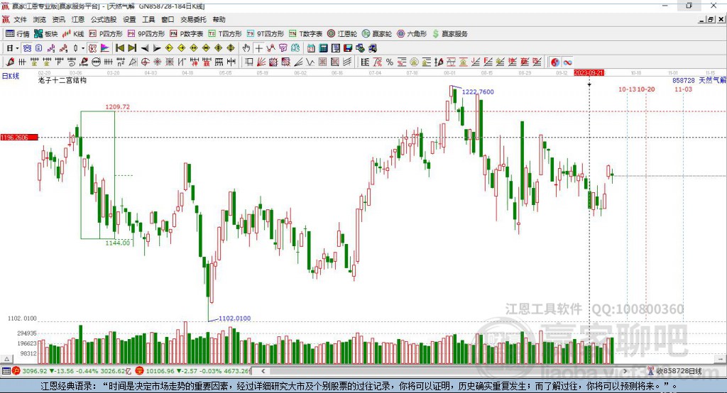Open the 行情 quotes view
The width and height of the screenshot is (727, 393).
pos(17,34)
